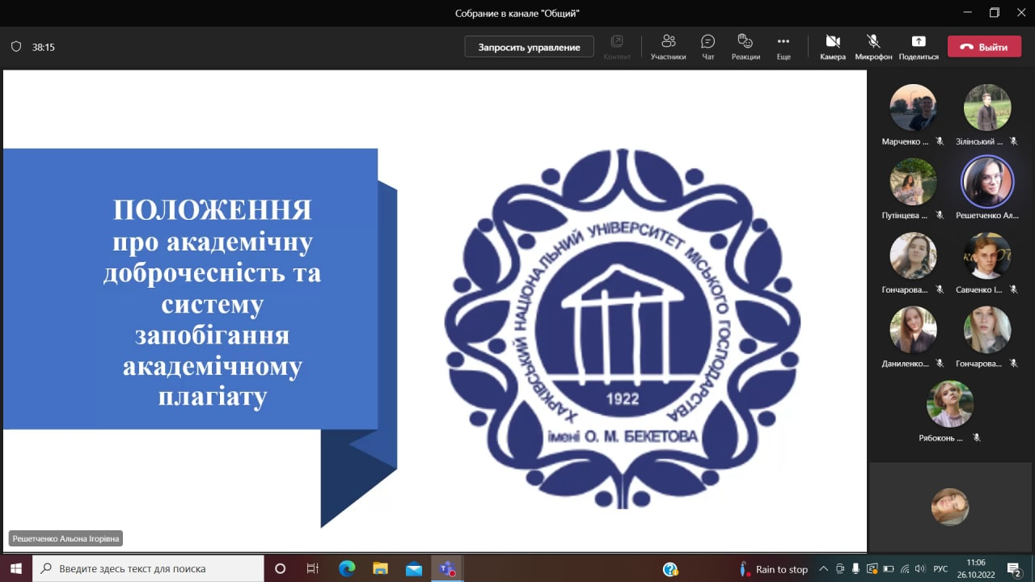Click the slide title ПОЛОЖЕННЯ text

[213, 210]
